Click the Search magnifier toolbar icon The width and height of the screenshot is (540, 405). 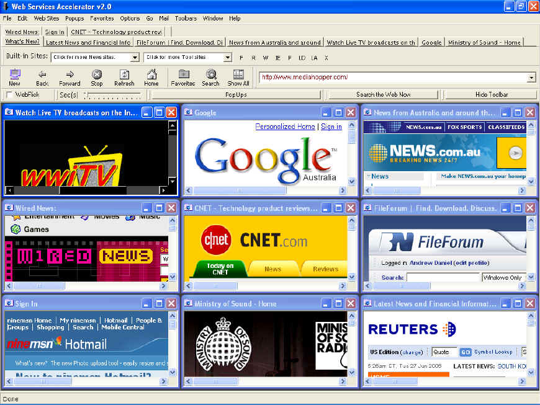tap(211, 78)
